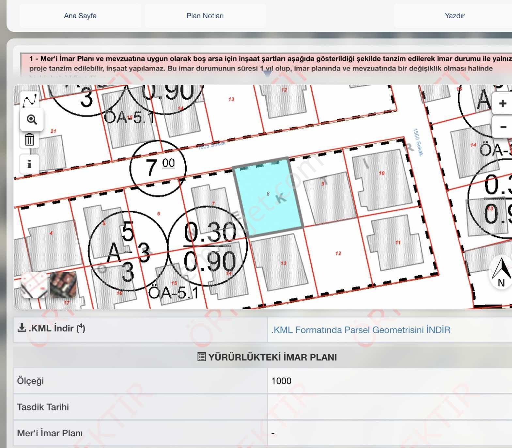Activate the magnifier zoom tool
The height and width of the screenshot is (448, 512).
click(x=32, y=120)
